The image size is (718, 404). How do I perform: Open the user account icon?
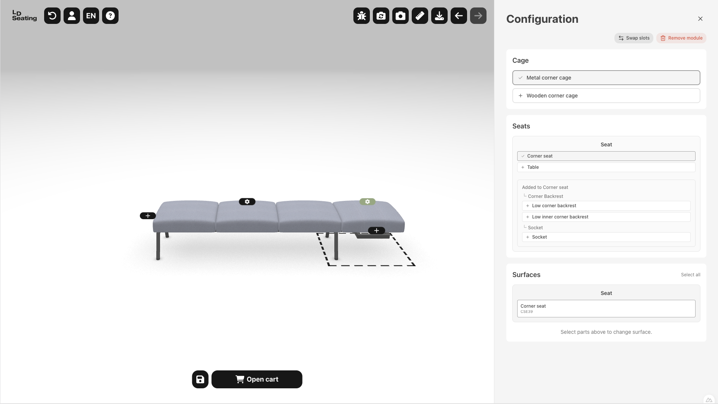click(x=72, y=16)
